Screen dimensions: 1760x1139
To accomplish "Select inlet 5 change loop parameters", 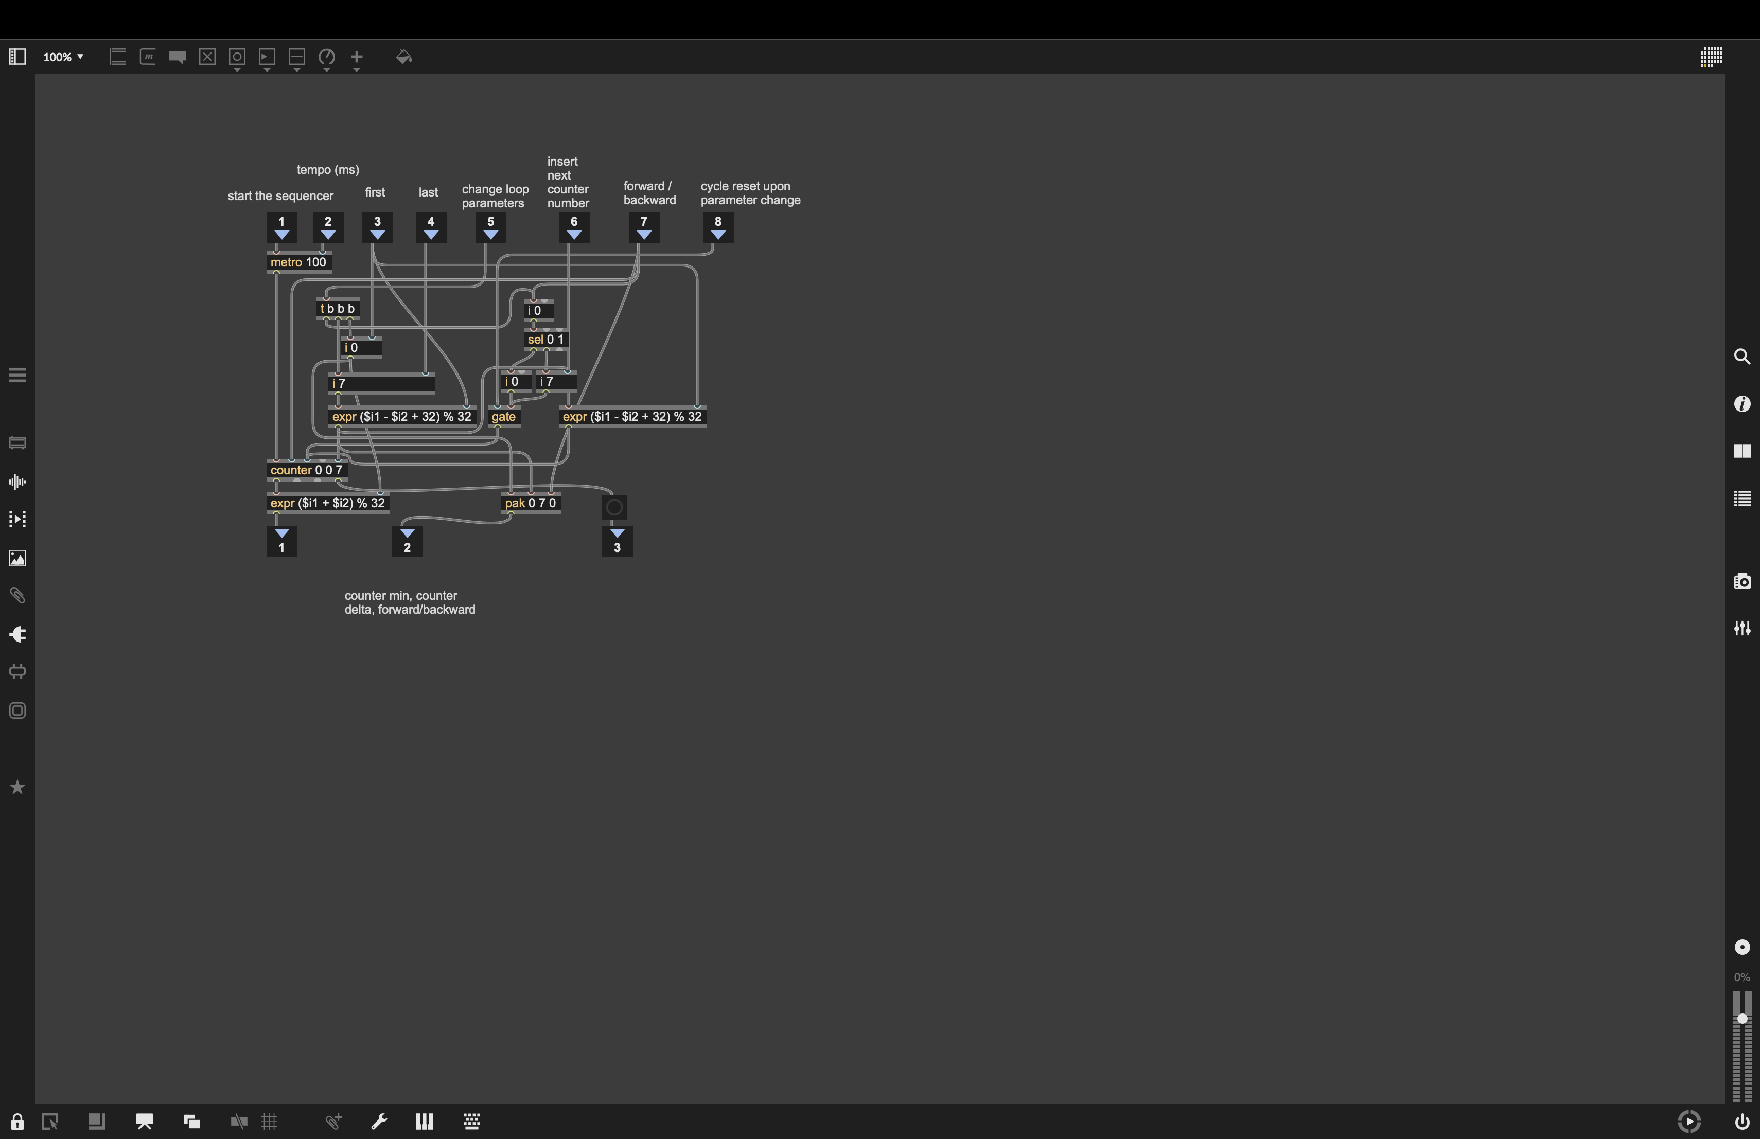I will pyautogui.click(x=491, y=228).
